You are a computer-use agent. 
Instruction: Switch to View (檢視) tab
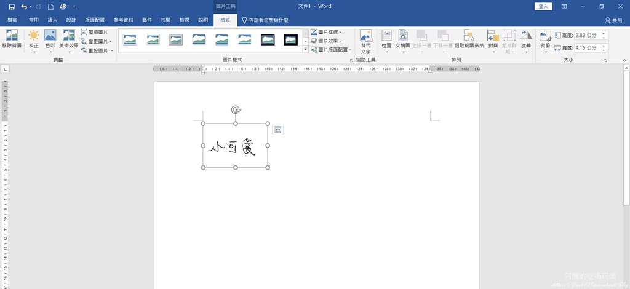[x=185, y=20]
